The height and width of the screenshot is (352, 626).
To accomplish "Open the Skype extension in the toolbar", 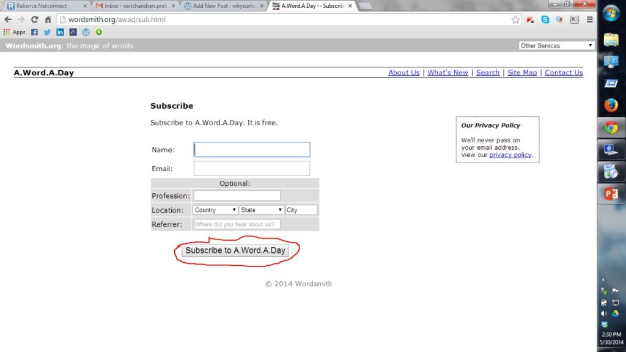I will point(545,20).
